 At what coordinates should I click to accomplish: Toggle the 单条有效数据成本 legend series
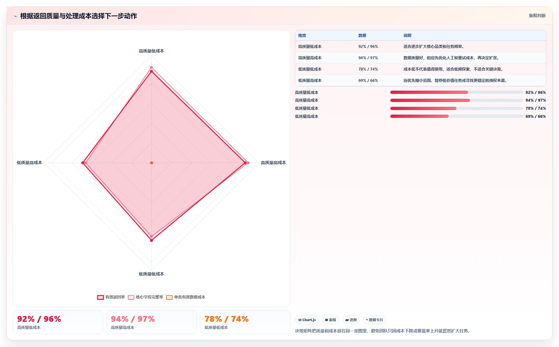[186, 297]
